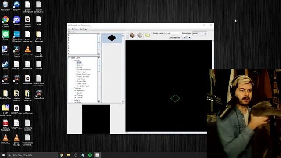Viewport: 281px width, 158px height.
Task: Expand the Adventure tree node
Action: click(75, 91)
